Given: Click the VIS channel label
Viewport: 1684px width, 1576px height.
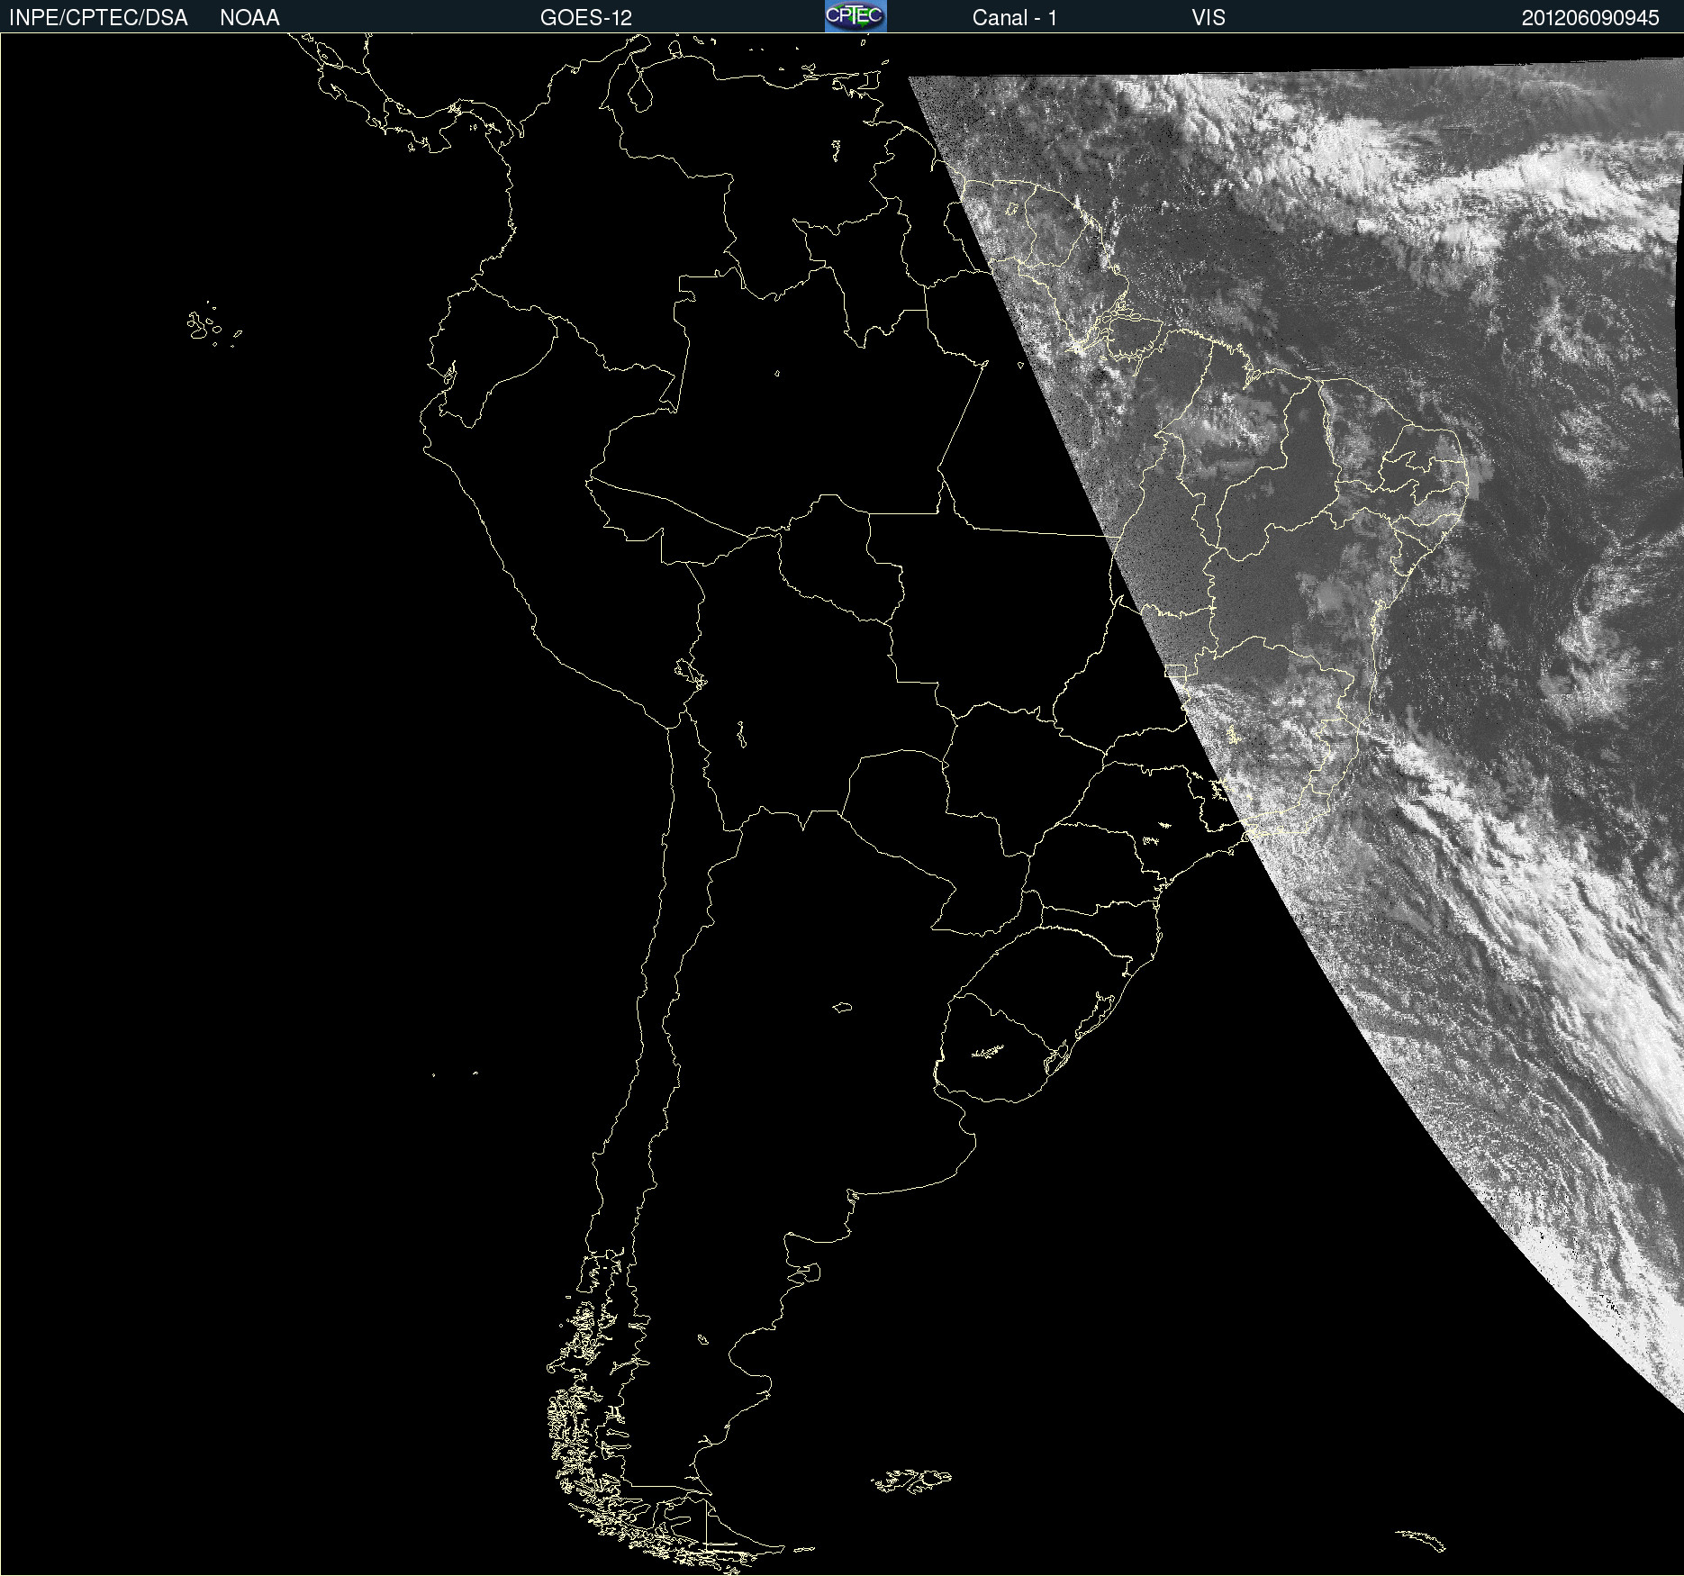Looking at the screenshot, I should pyautogui.click(x=1208, y=18).
